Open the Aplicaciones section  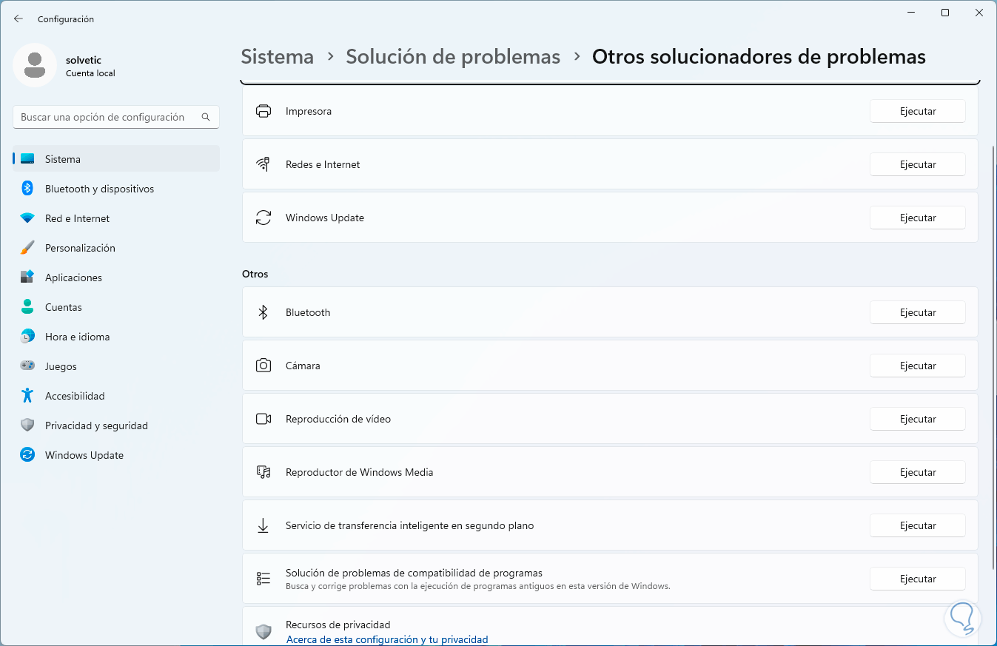coord(116,277)
